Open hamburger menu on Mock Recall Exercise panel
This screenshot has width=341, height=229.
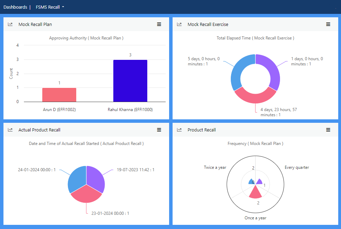click(x=328, y=24)
